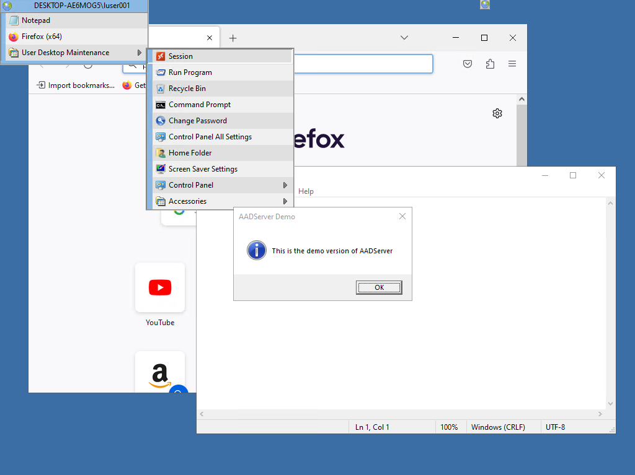
Task: Expand the Accessories submenu arrow
Action: pyautogui.click(x=285, y=201)
